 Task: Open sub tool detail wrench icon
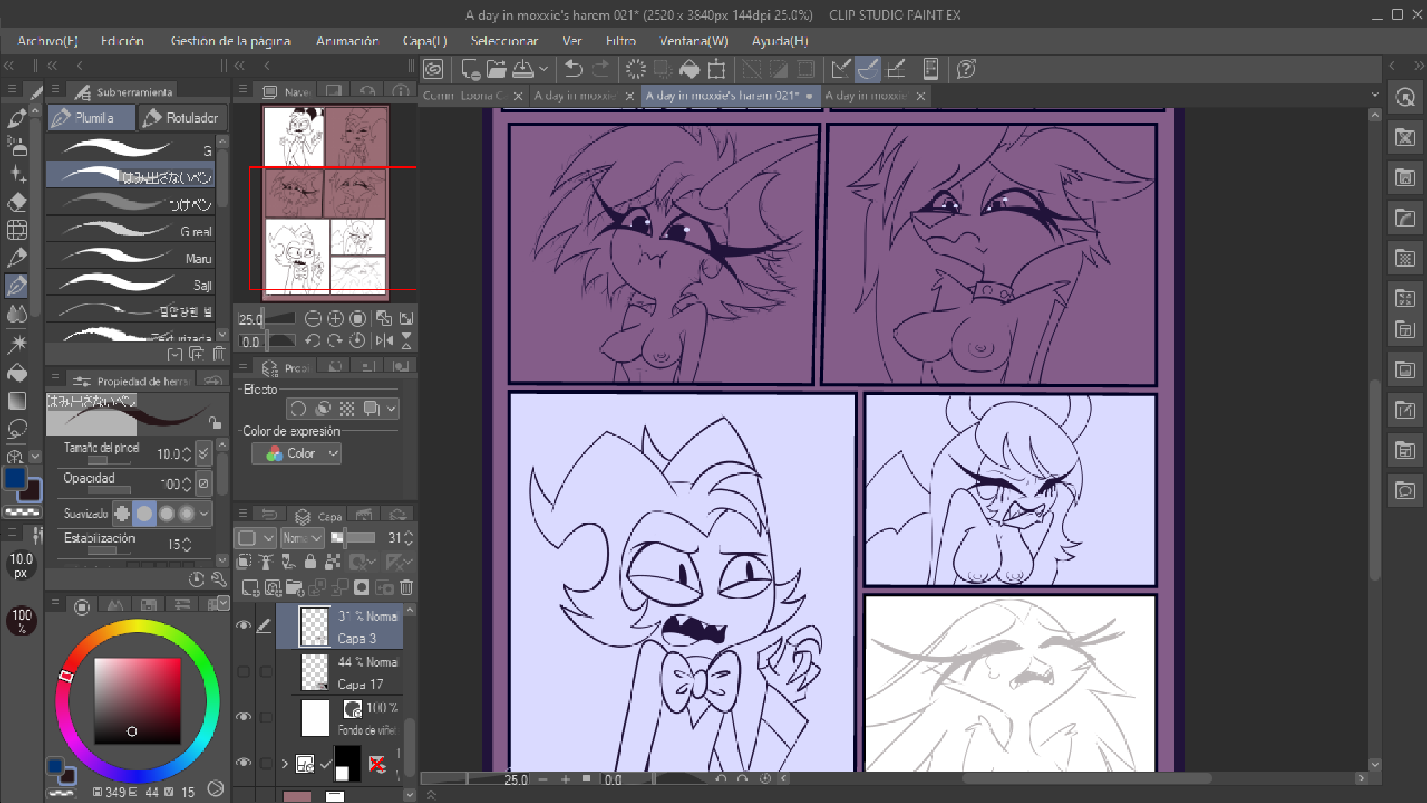219,579
